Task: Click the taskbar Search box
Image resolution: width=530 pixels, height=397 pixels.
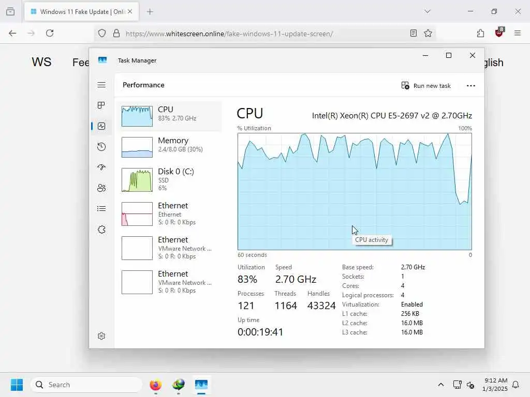Action: pos(86,385)
